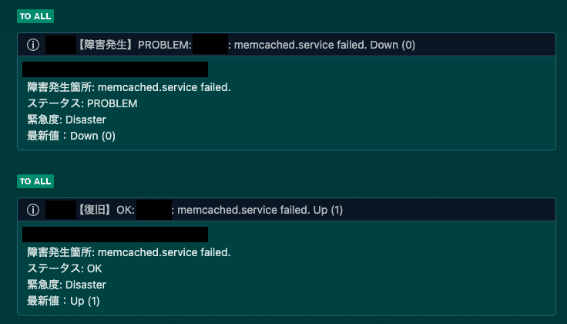
Task: Click 緊急度: Disaster in the first message
Action: click(67, 120)
